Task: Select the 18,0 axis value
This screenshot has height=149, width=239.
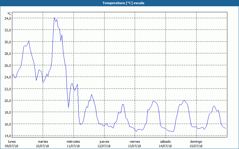Action: click(8, 112)
